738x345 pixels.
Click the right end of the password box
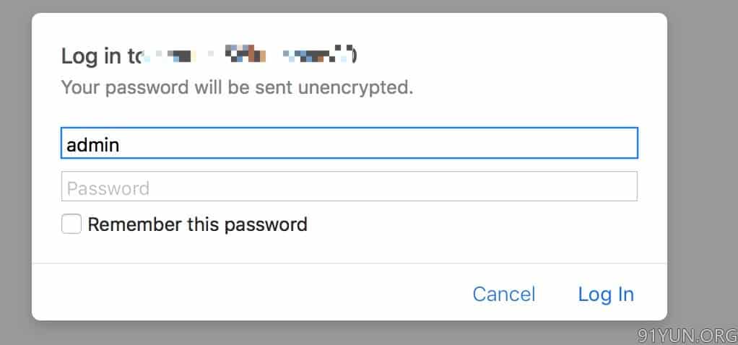[621, 186]
